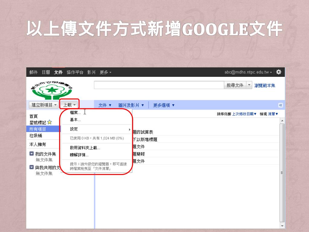The image size is (309, 232).
Task: Choose 檔案... from the upload menu
Action: click(75, 113)
